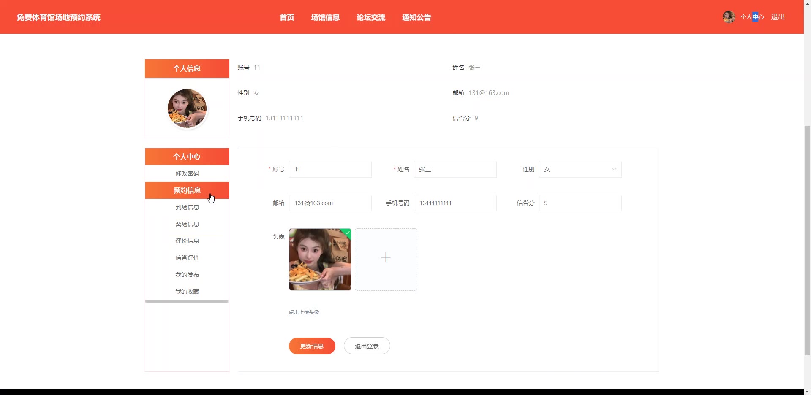The height and width of the screenshot is (395, 811).
Task: Click the phone number 13111111111 in profile summary
Action: coord(284,118)
